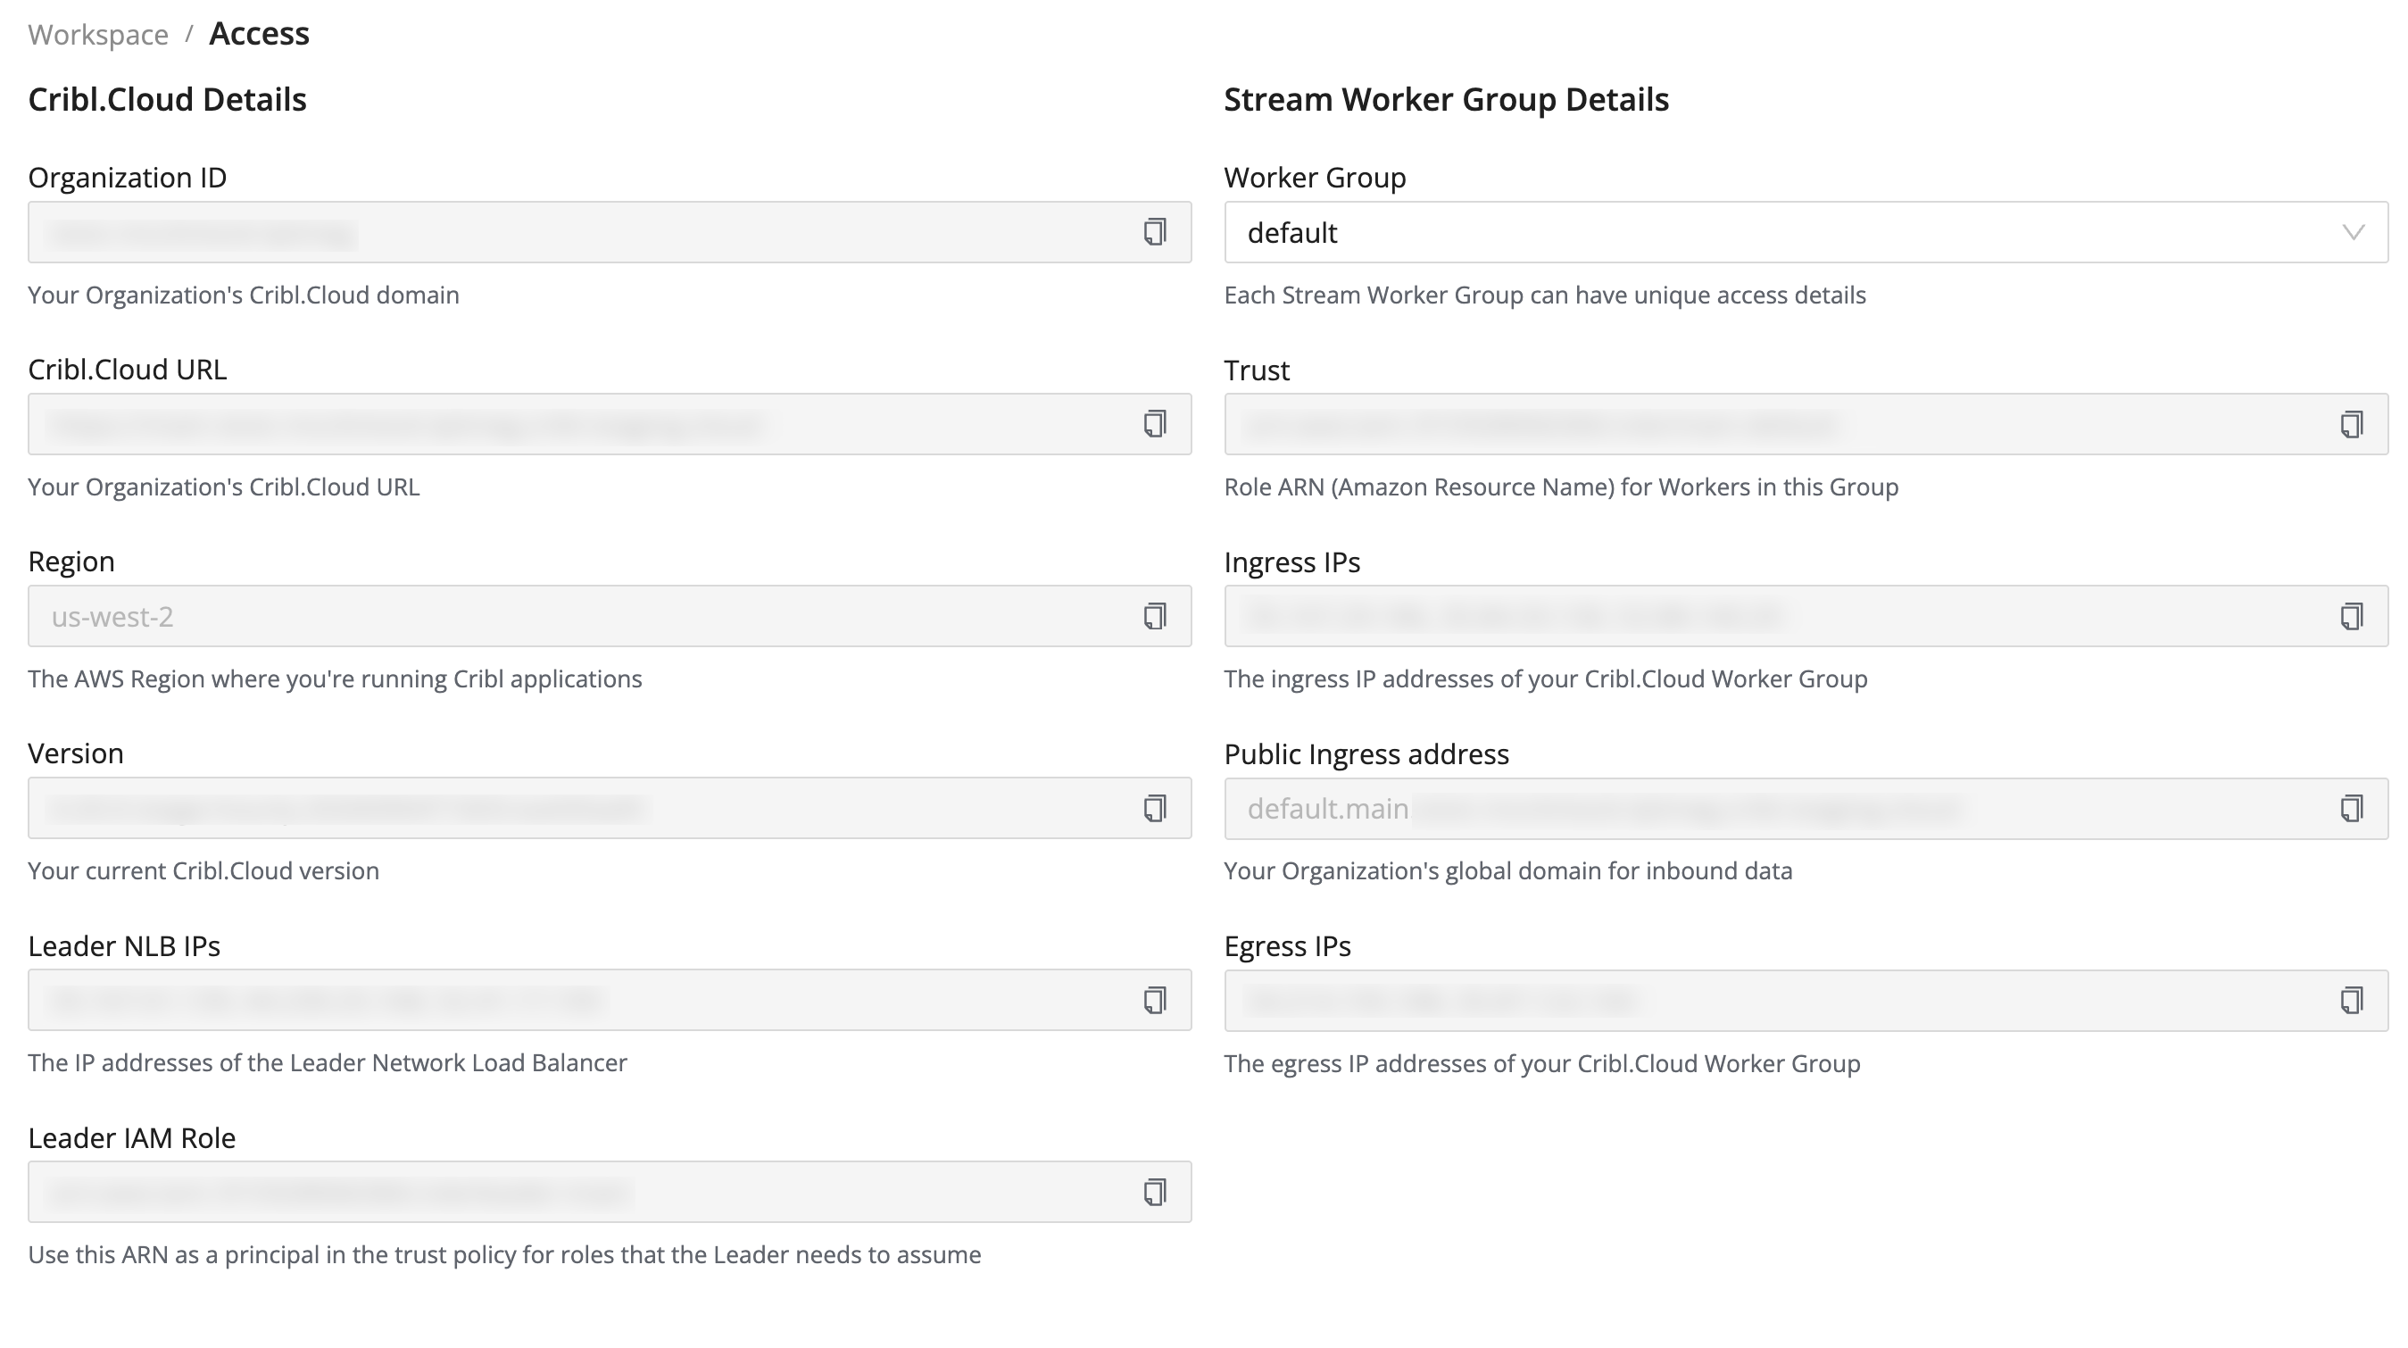Copy the Cribl.Cloud URL
The width and height of the screenshot is (2408, 1348).
tap(1154, 423)
